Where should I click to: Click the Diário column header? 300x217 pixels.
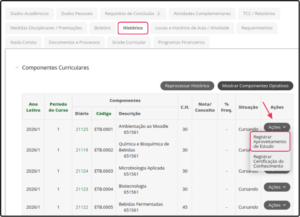[x=82, y=114]
